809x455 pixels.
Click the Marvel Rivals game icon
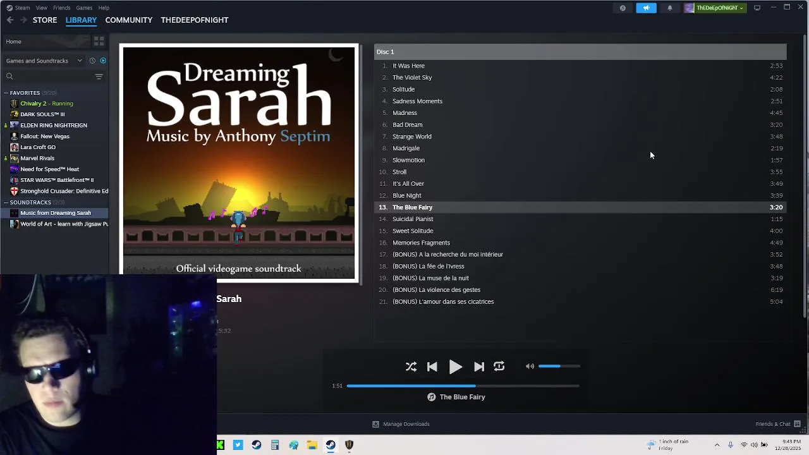(x=14, y=158)
